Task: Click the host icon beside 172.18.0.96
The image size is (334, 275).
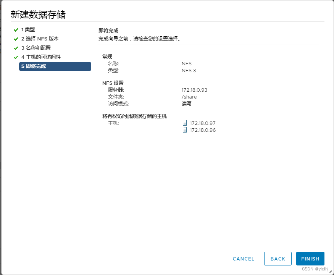Action: tap(185, 130)
